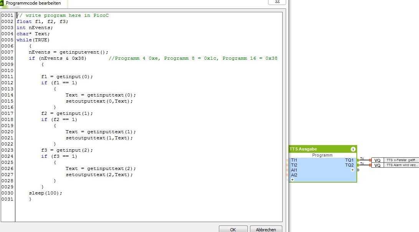The width and height of the screenshot is (419, 232).
Task: Select the TQ1 output label
Action: (349, 160)
